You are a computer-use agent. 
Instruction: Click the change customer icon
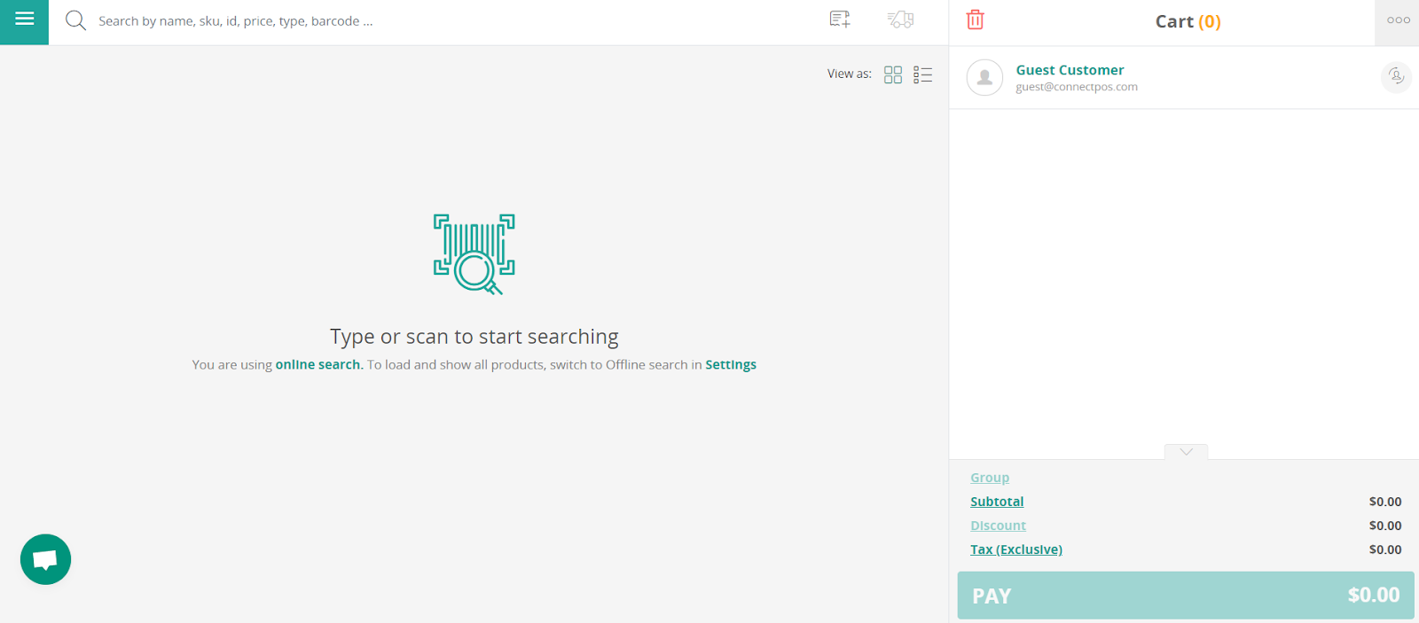(x=1396, y=77)
